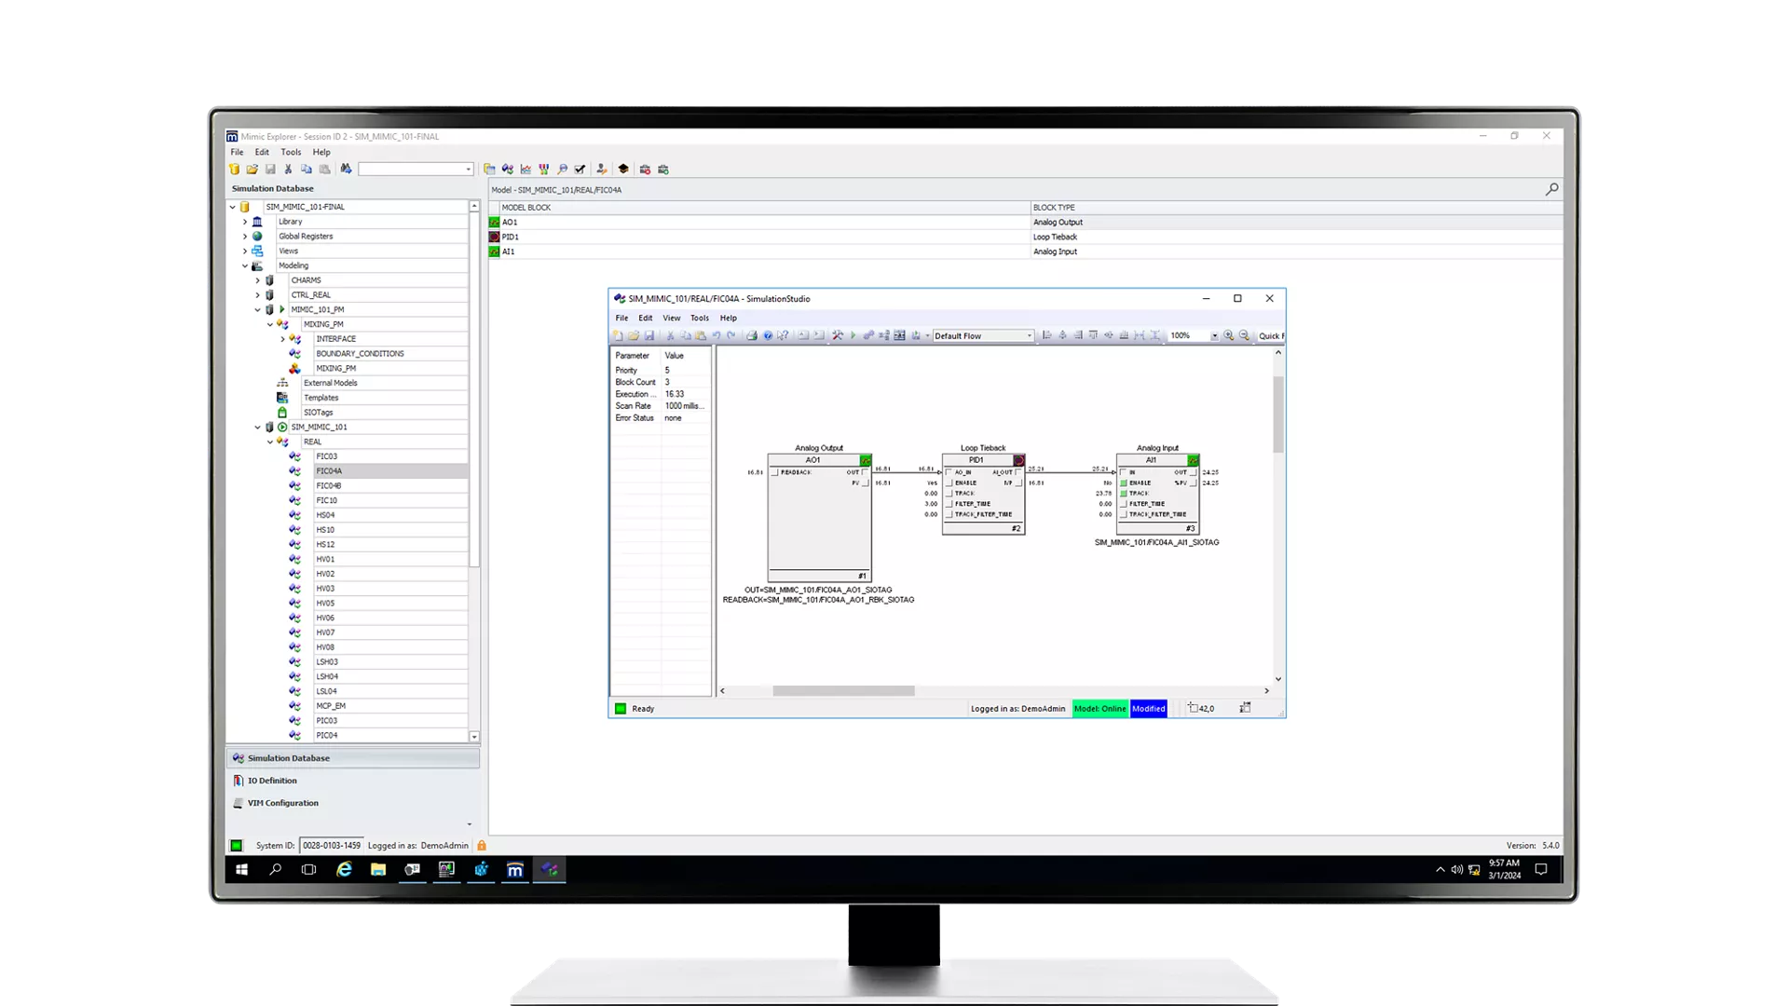Expand the Library tree node
The image size is (1789, 1006).
[245, 221]
